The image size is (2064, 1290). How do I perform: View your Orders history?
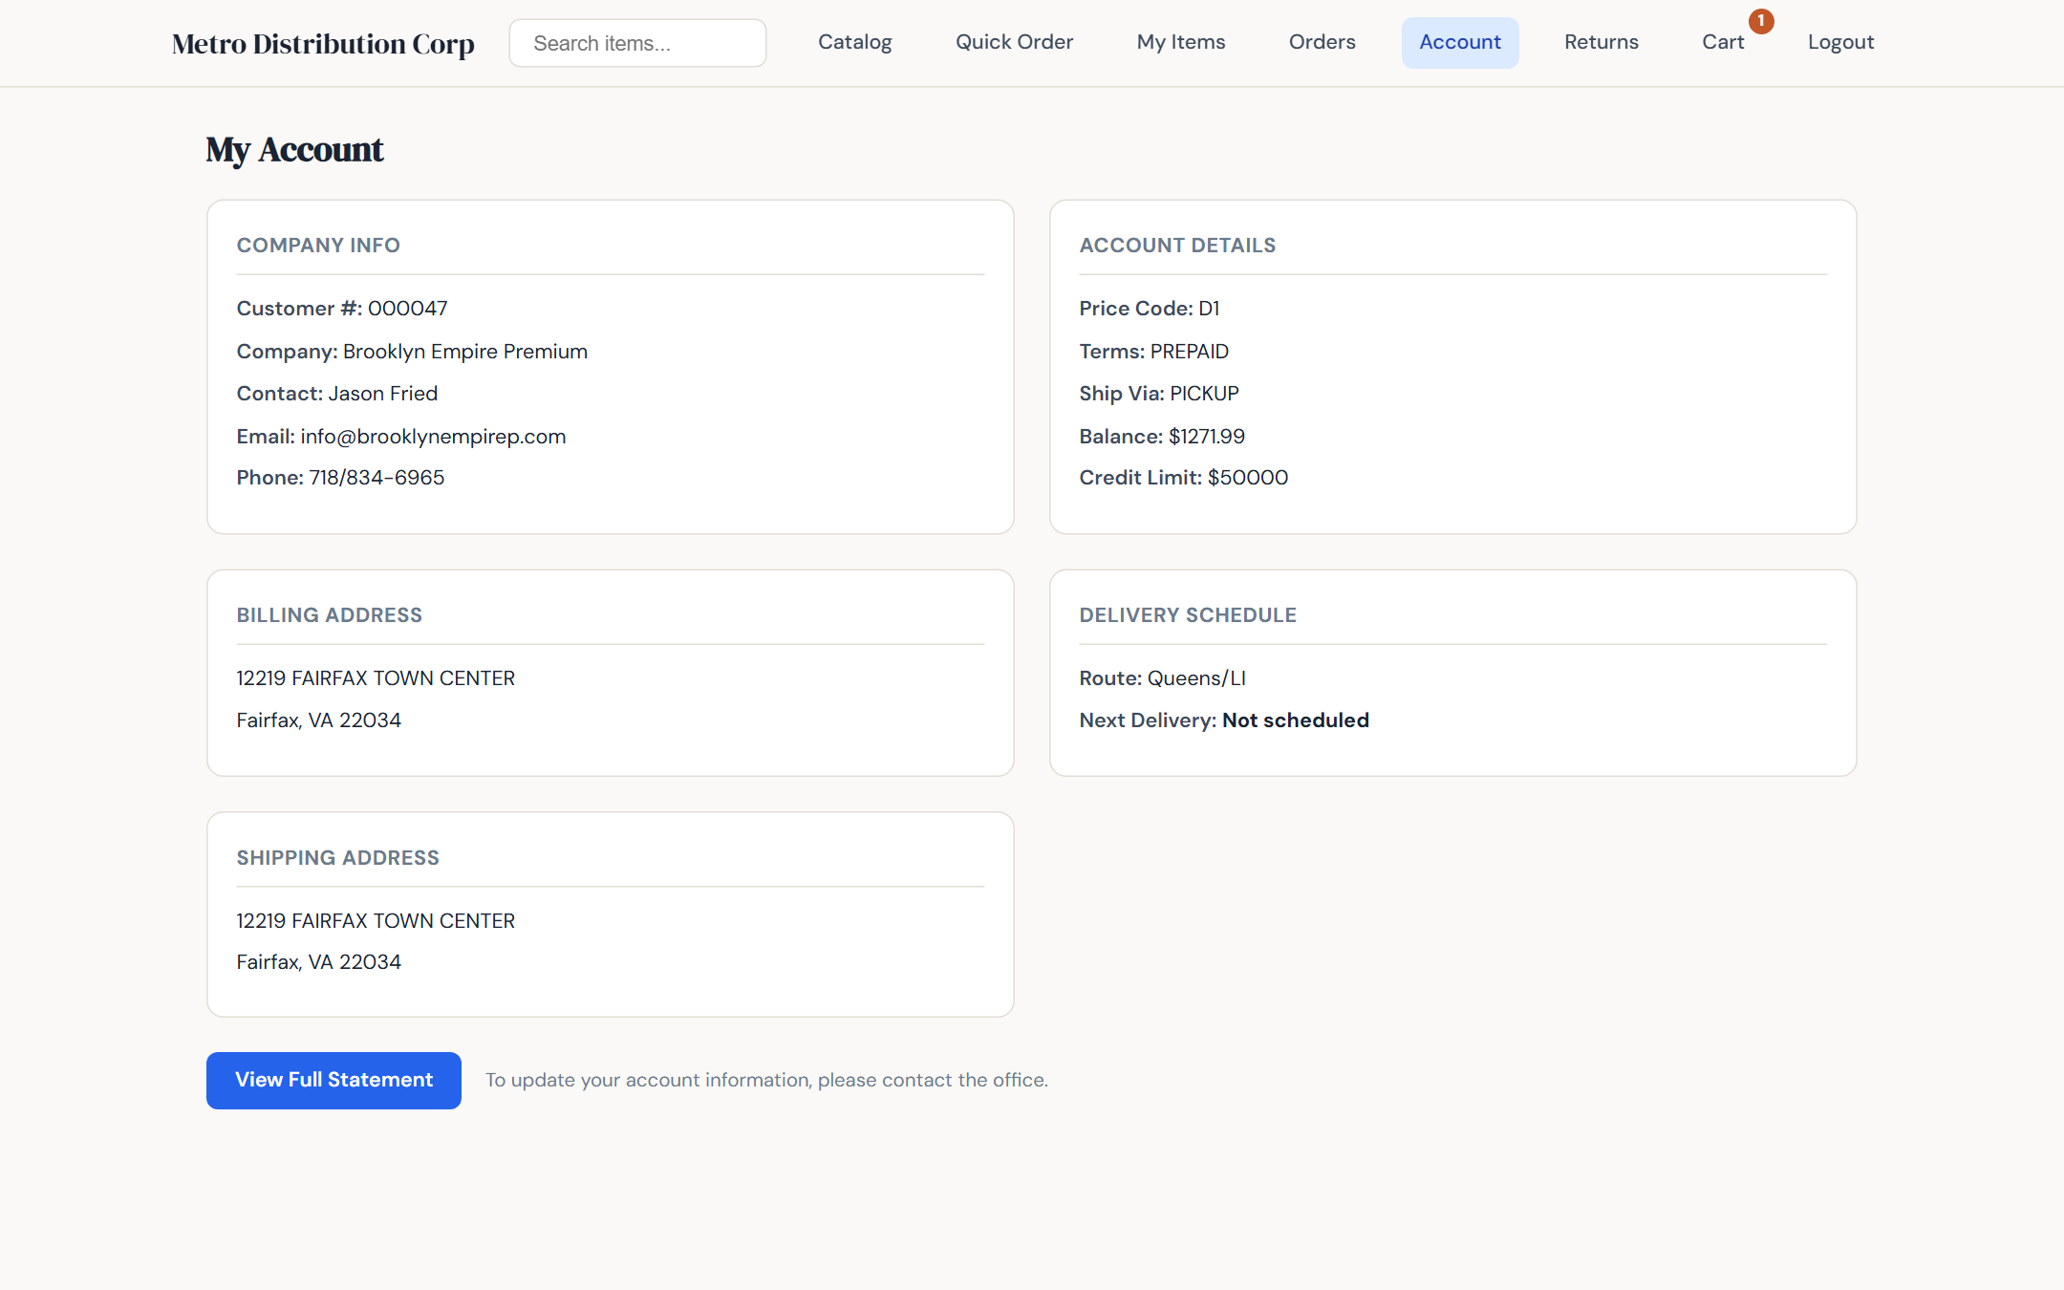1322,42
